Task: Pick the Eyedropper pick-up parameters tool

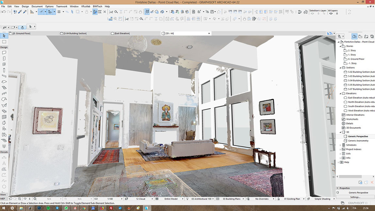Action: coord(20,12)
